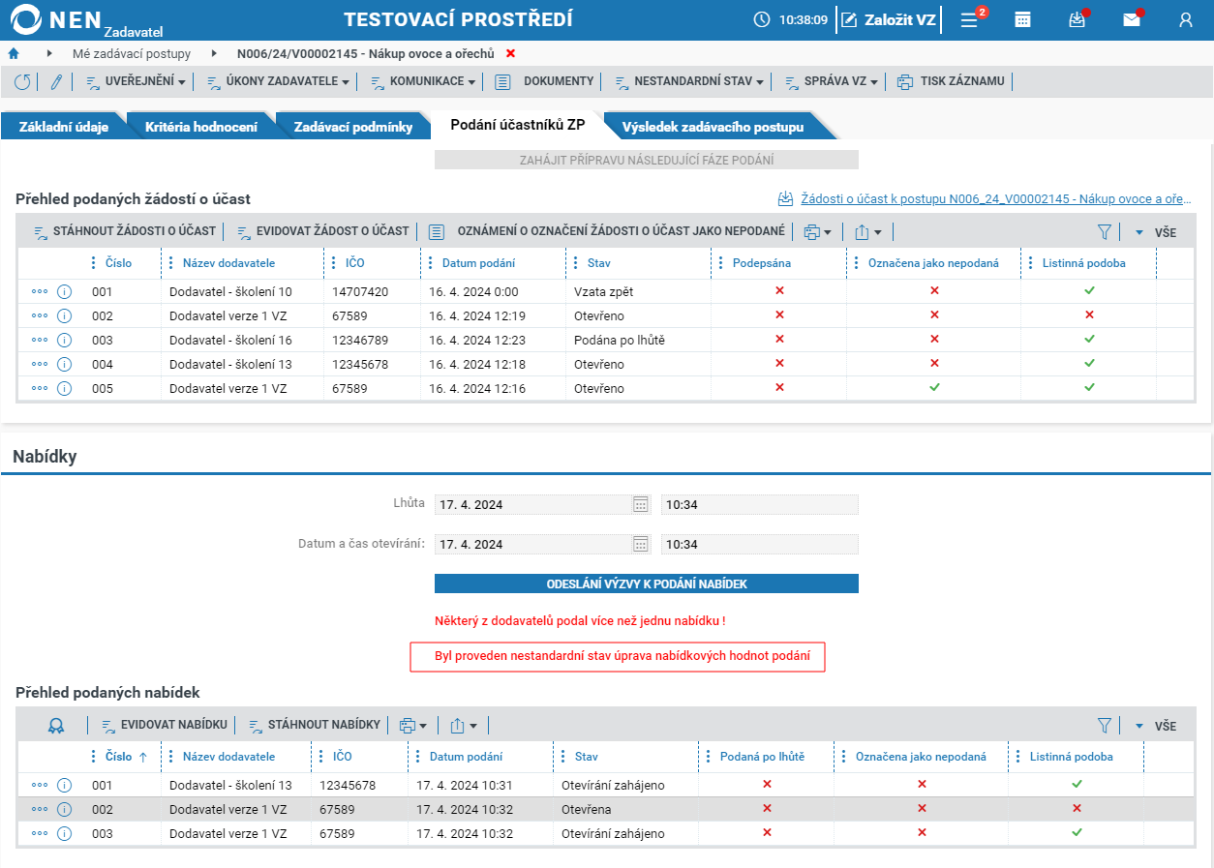Click Evidovat žádost o účast
This screenshot has width=1214, height=868.
pyautogui.click(x=323, y=232)
